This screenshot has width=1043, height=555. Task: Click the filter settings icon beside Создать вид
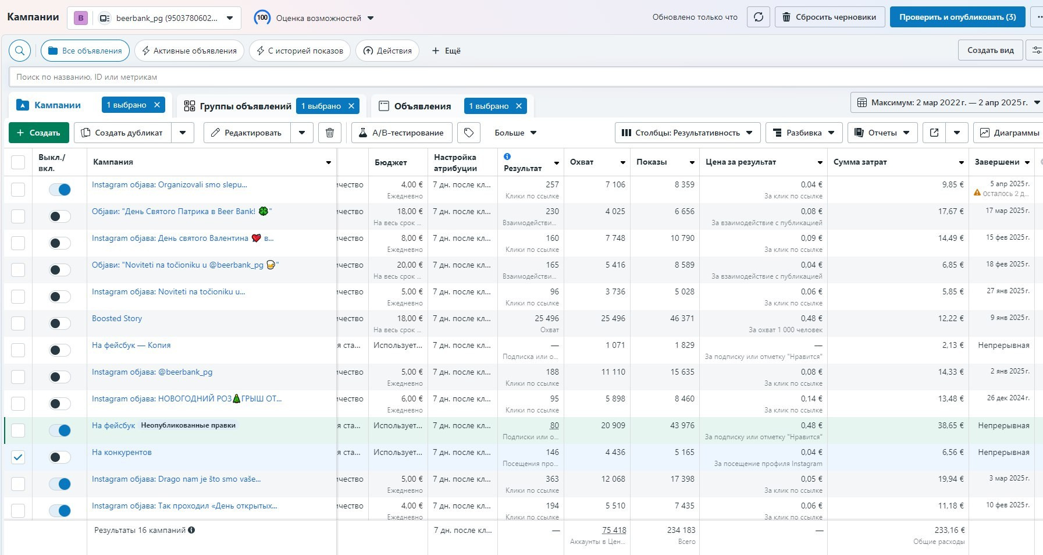[x=1036, y=51]
